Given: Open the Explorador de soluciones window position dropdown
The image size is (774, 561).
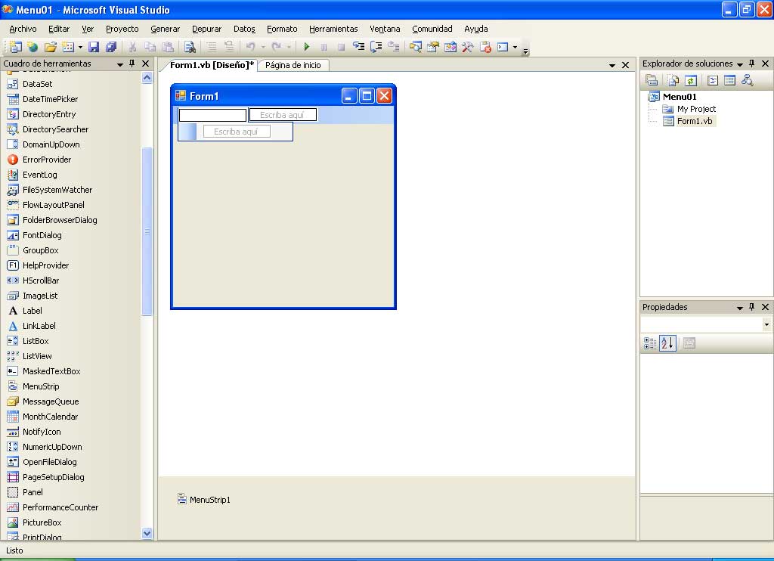Looking at the screenshot, I should (x=739, y=64).
